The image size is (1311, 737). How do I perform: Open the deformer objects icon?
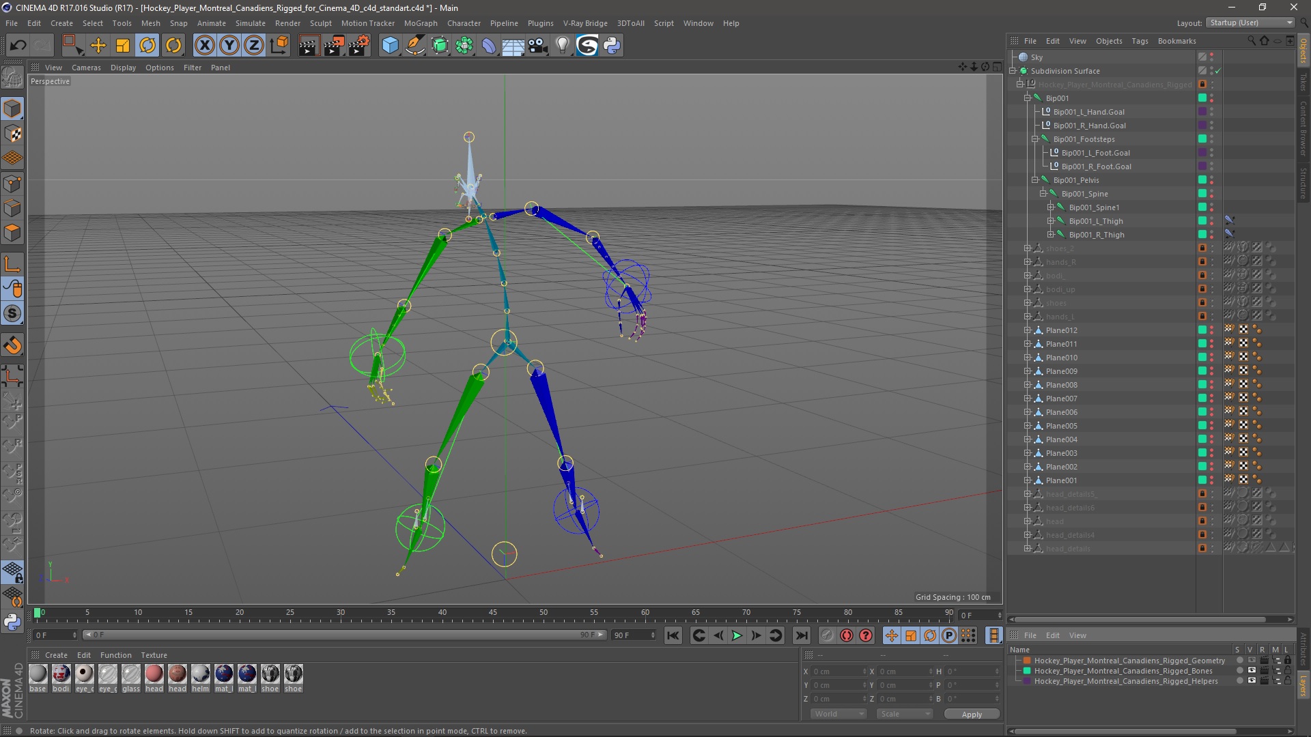tap(489, 46)
